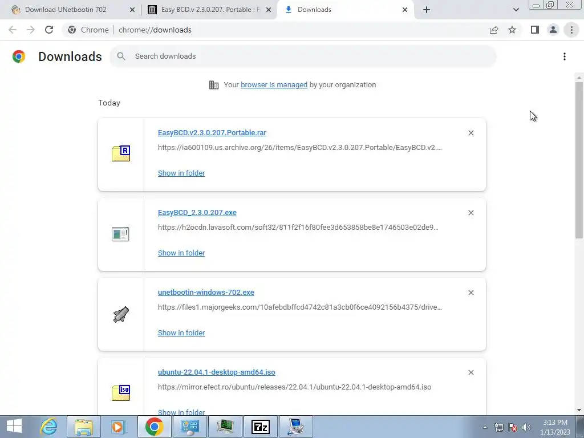Click the Chrome logo beside Downloads heading

[19, 56]
